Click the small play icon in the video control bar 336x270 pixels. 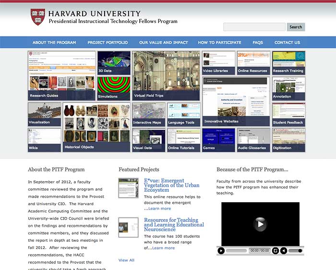point(221,250)
